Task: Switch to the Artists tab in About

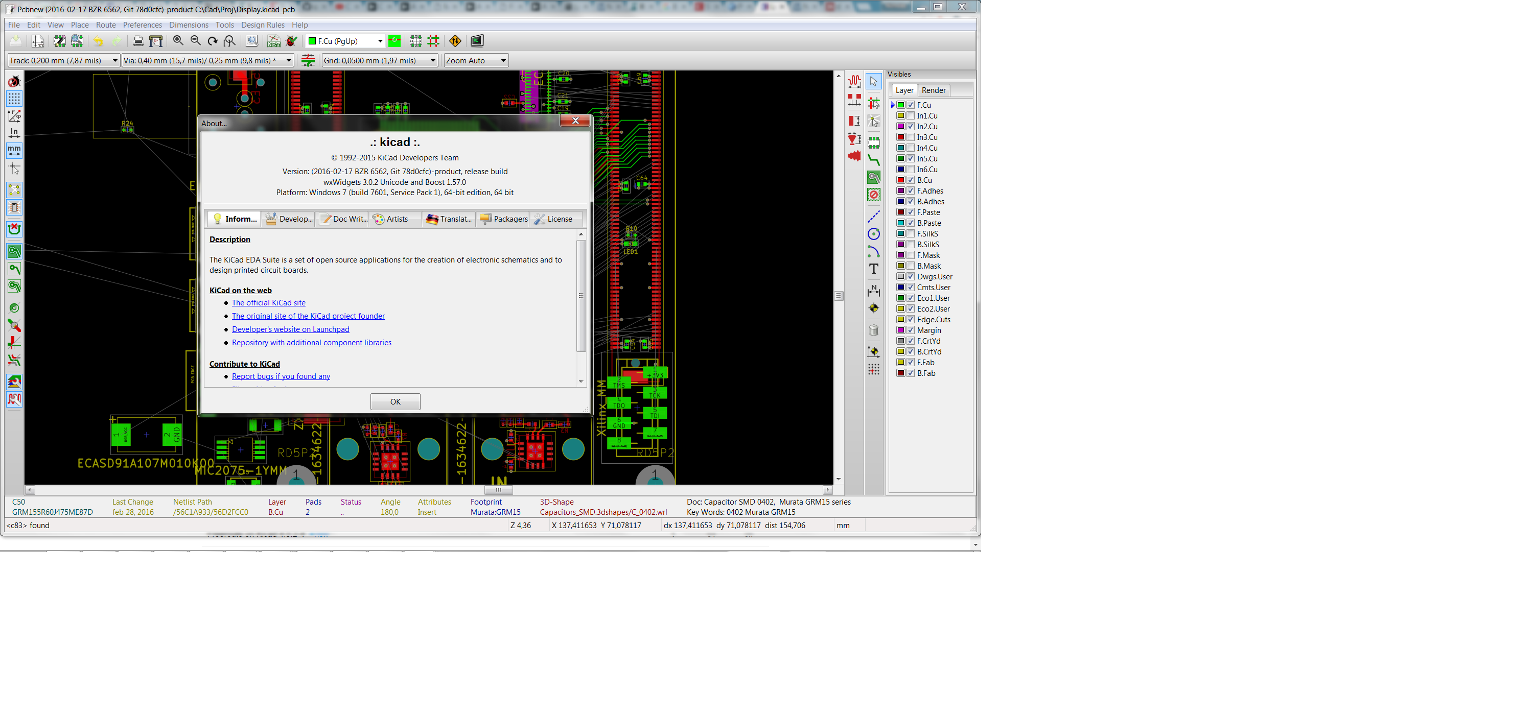Action: tap(394, 219)
